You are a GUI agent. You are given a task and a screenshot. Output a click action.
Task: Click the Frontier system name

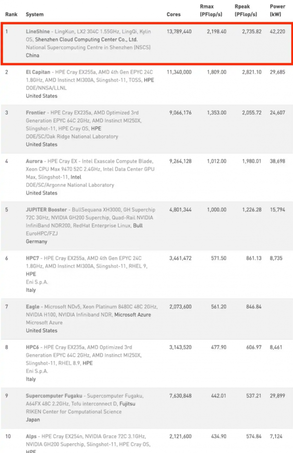pos(36,113)
